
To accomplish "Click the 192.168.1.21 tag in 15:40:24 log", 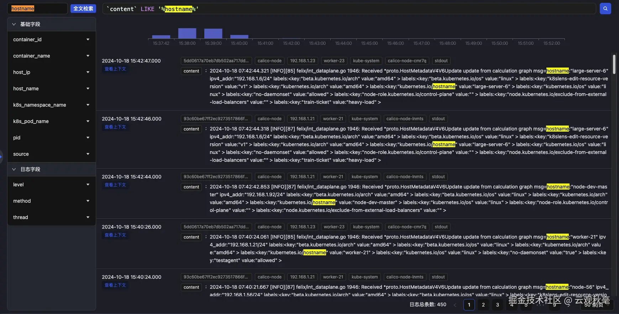I will (x=303, y=277).
